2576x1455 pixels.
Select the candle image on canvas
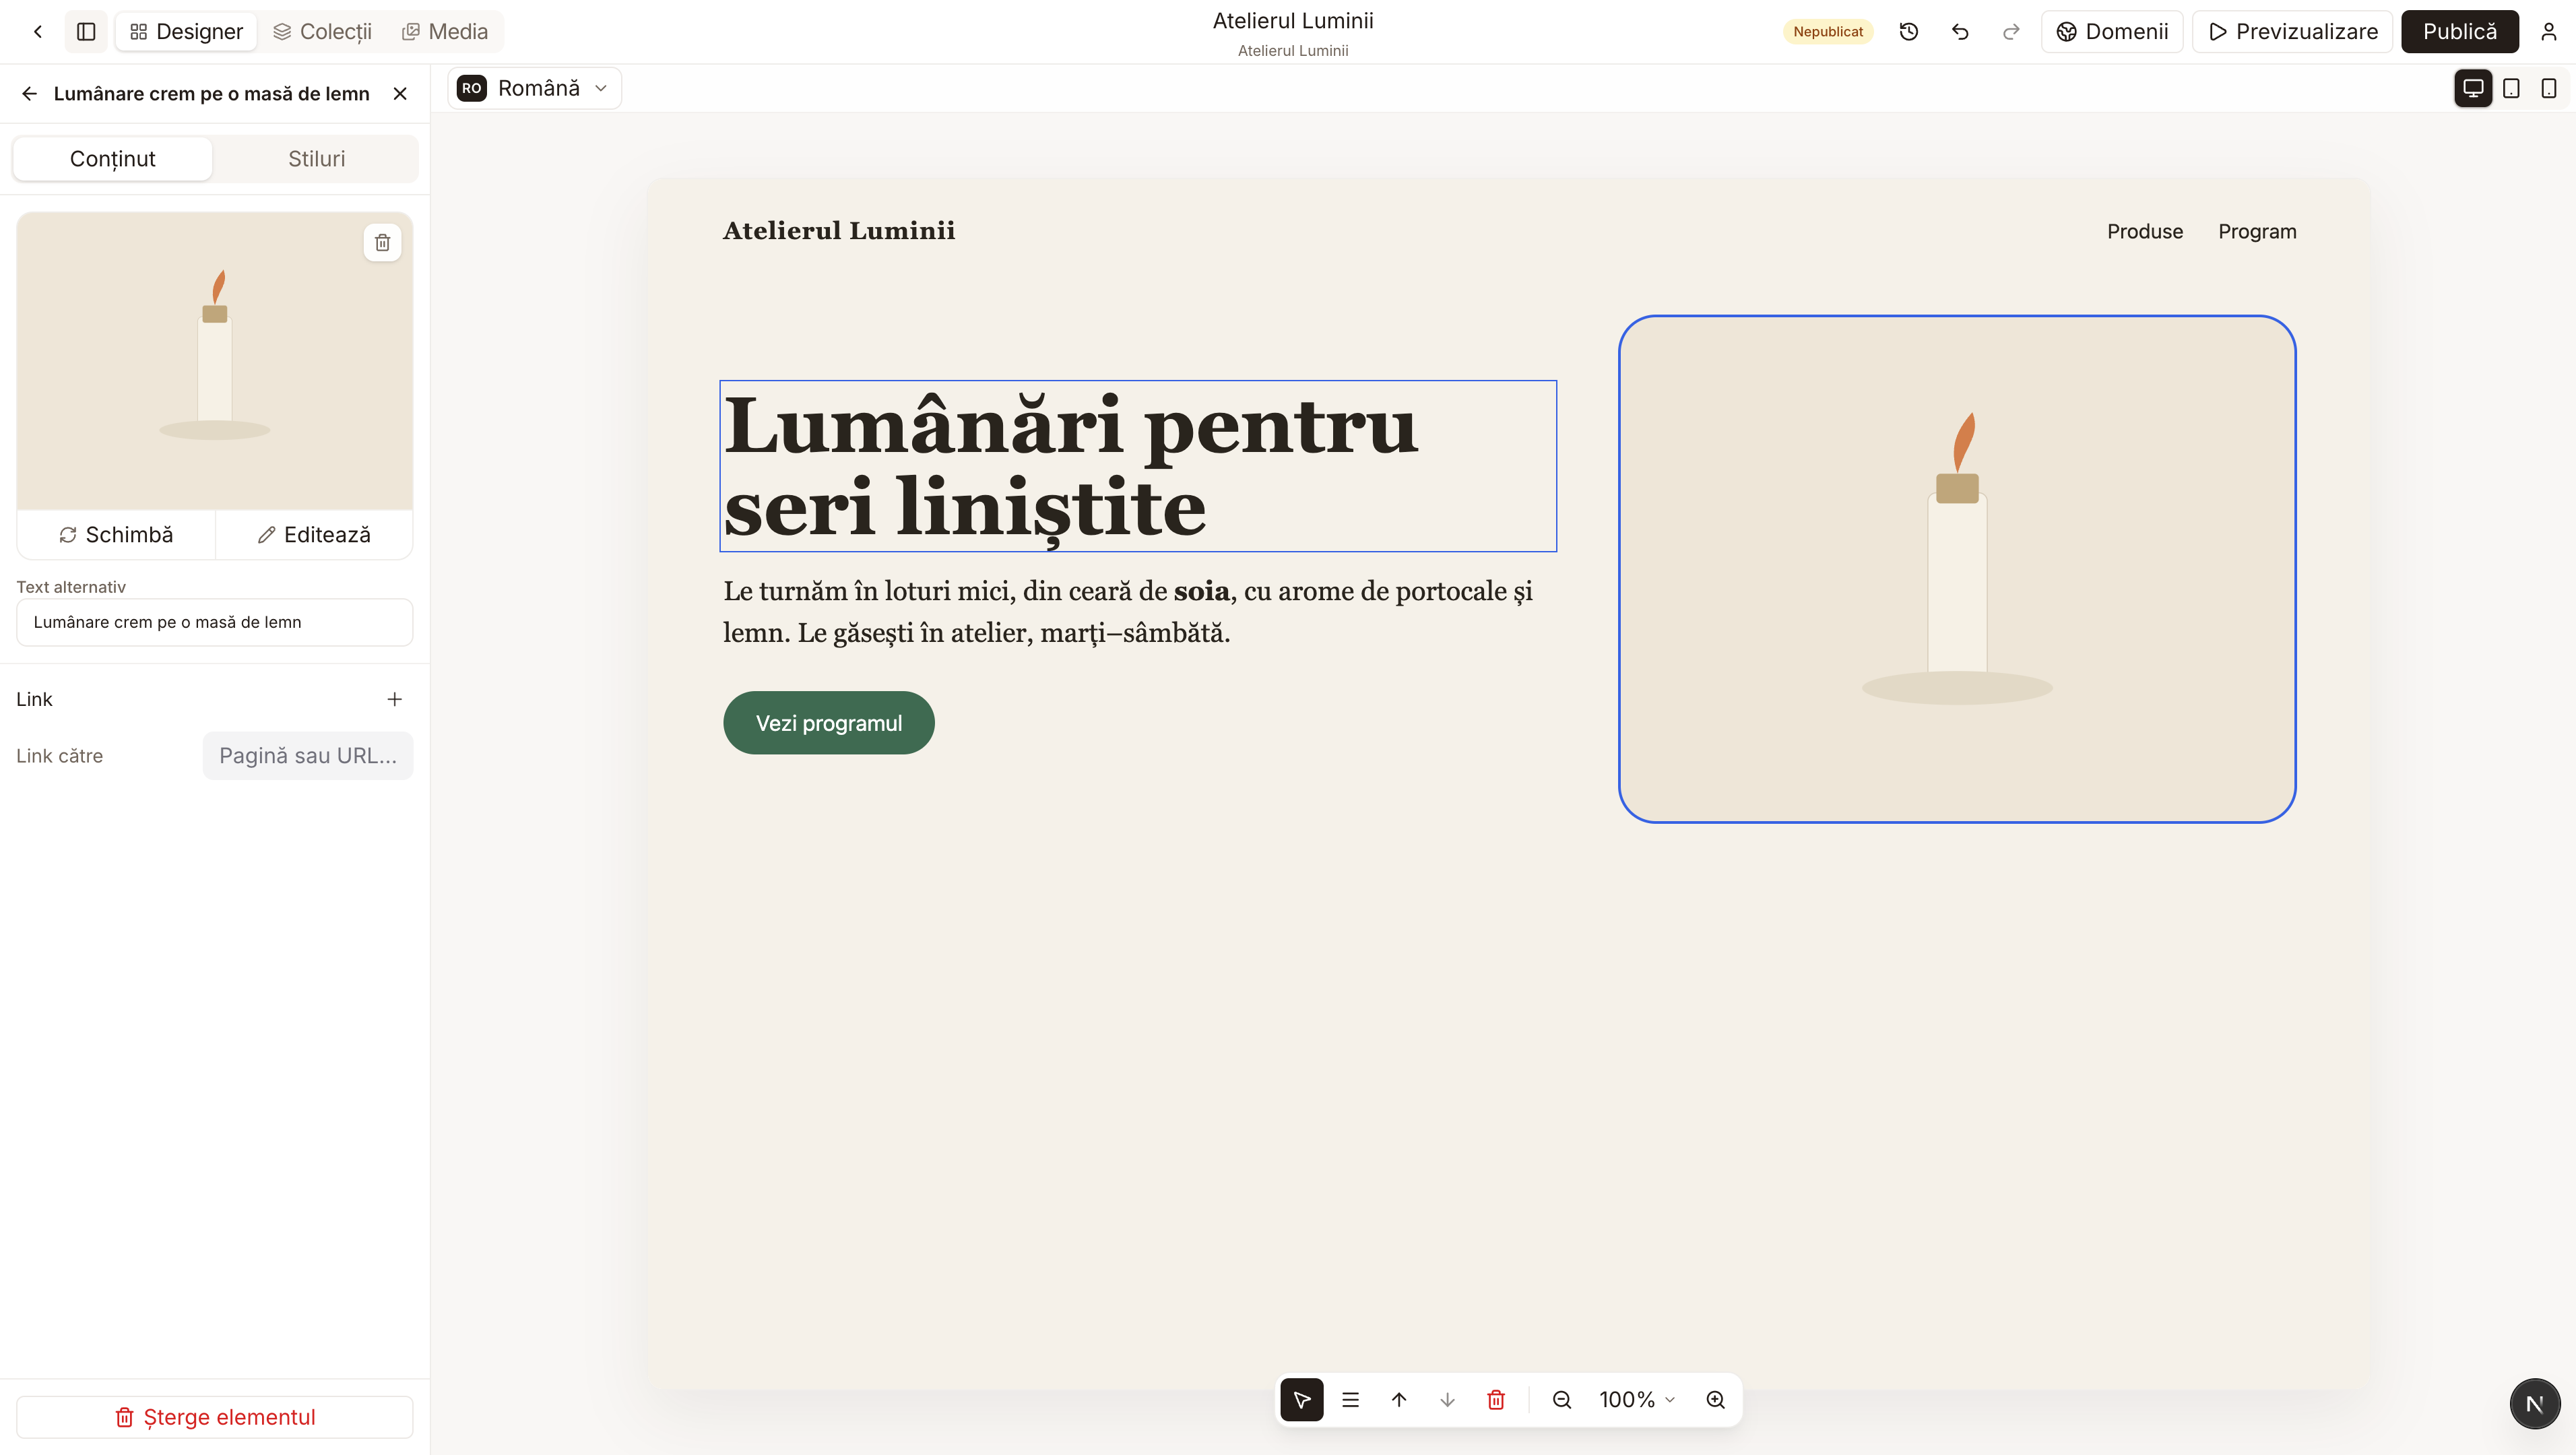(x=1957, y=569)
